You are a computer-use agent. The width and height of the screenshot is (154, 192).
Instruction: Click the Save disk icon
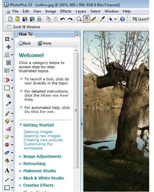(x=25, y=19)
